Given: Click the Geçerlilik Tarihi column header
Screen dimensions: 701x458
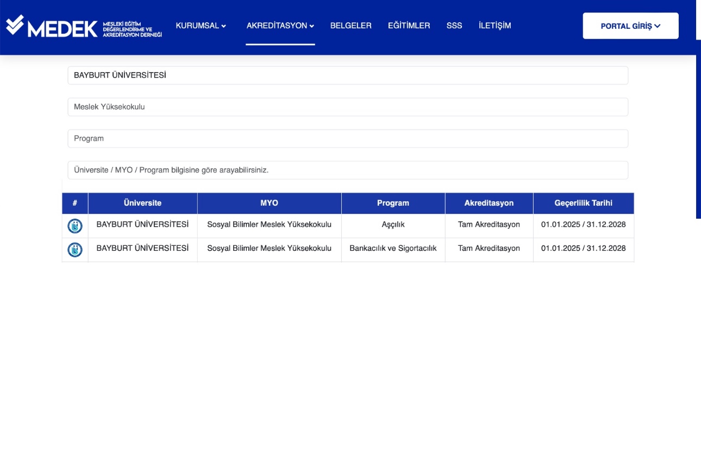Looking at the screenshot, I should [583, 203].
